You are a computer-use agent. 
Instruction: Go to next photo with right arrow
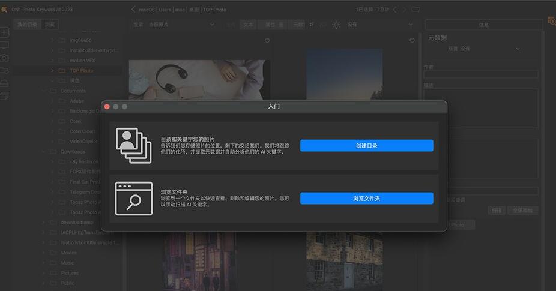pos(405,10)
